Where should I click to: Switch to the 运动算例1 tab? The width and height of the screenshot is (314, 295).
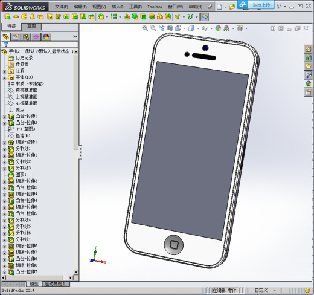[x=56, y=284]
